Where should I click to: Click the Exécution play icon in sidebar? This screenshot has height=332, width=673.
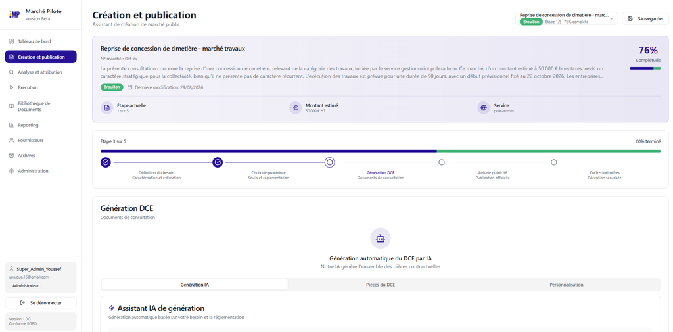tap(11, 87)
